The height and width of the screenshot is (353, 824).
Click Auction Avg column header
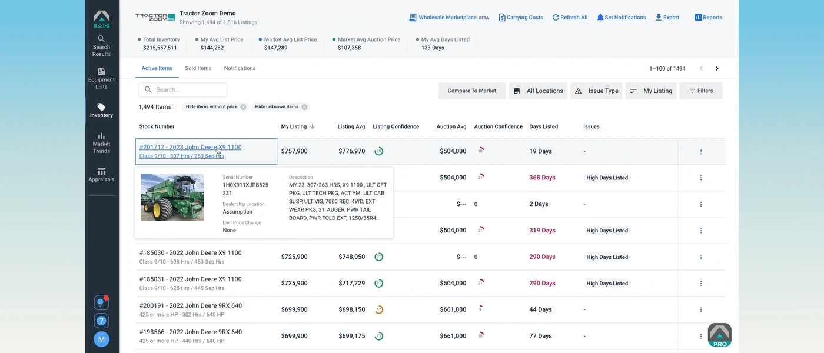click(451, 126)
